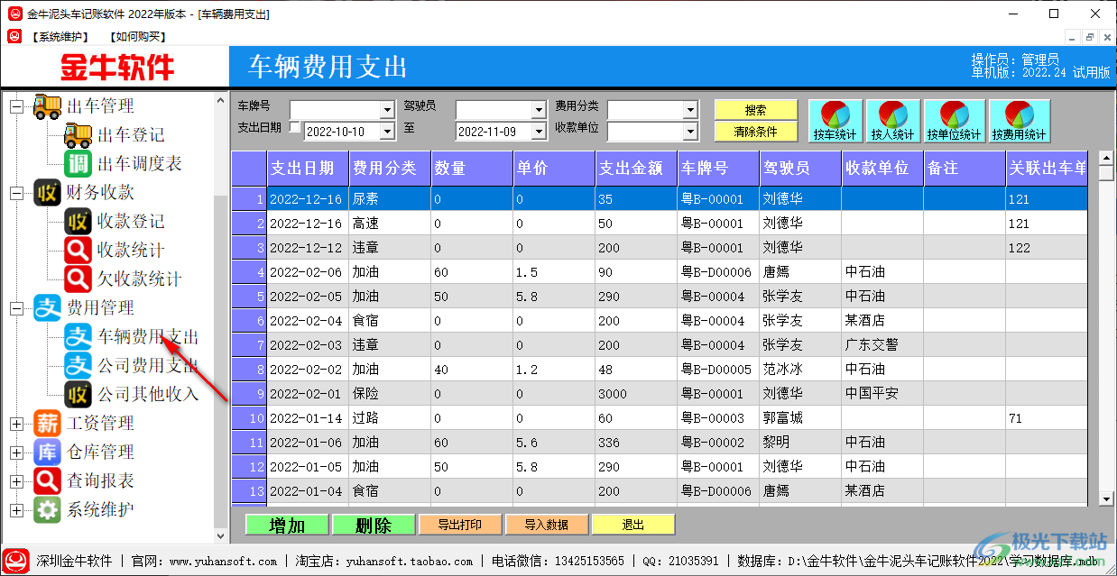Click www.yuhansoft.com in status bar
1117x576 pixels.
tap(224, 561)
